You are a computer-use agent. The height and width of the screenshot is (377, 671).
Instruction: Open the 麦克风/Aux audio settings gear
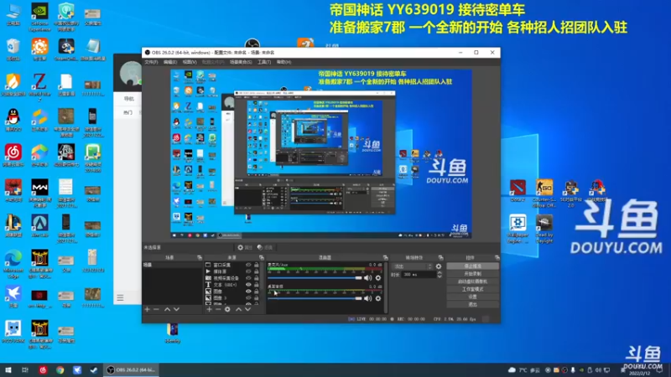click(x=378, y=278)
